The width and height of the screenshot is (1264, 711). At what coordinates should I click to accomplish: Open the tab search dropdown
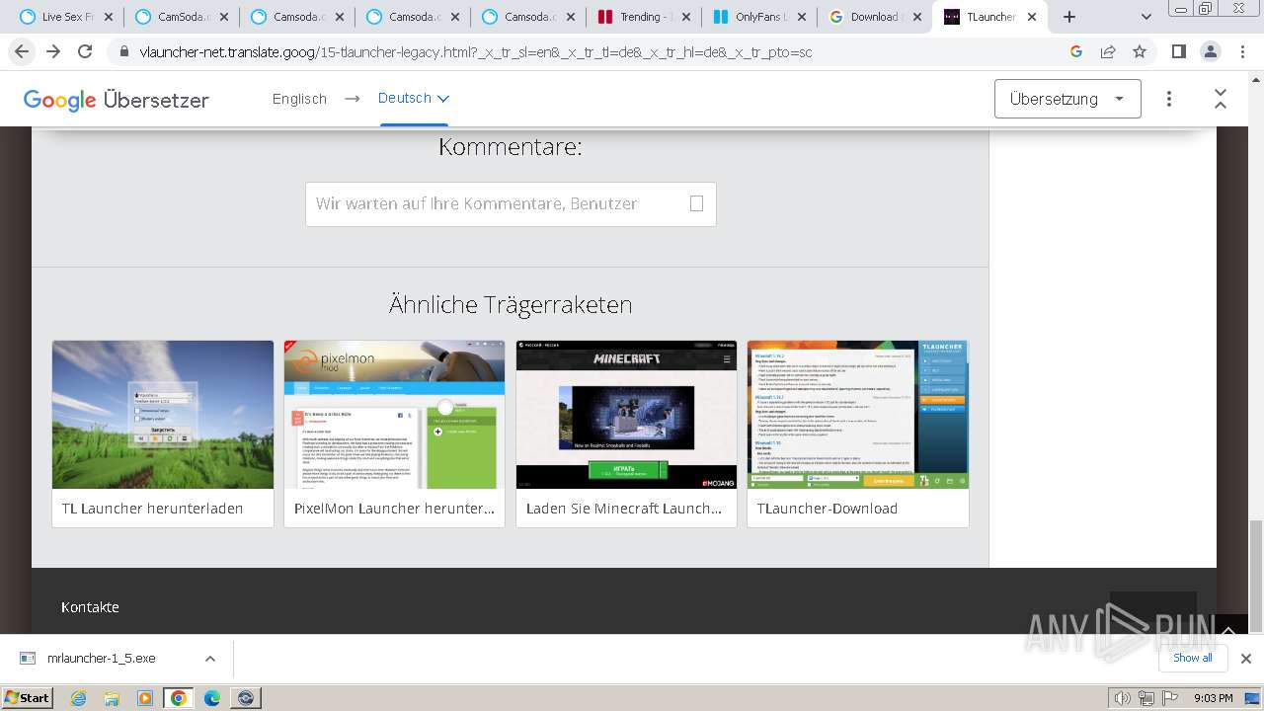[x=1146, y=17]
